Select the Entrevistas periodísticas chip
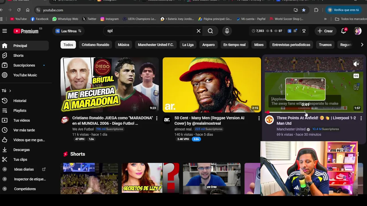The width and height of the screenshot is (367, 206). tap(291, 45)
